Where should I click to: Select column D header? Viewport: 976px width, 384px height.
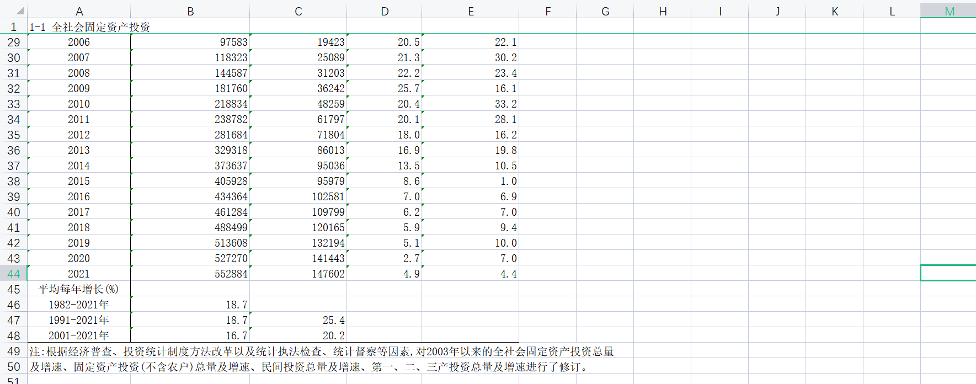[x=385, y=11]
